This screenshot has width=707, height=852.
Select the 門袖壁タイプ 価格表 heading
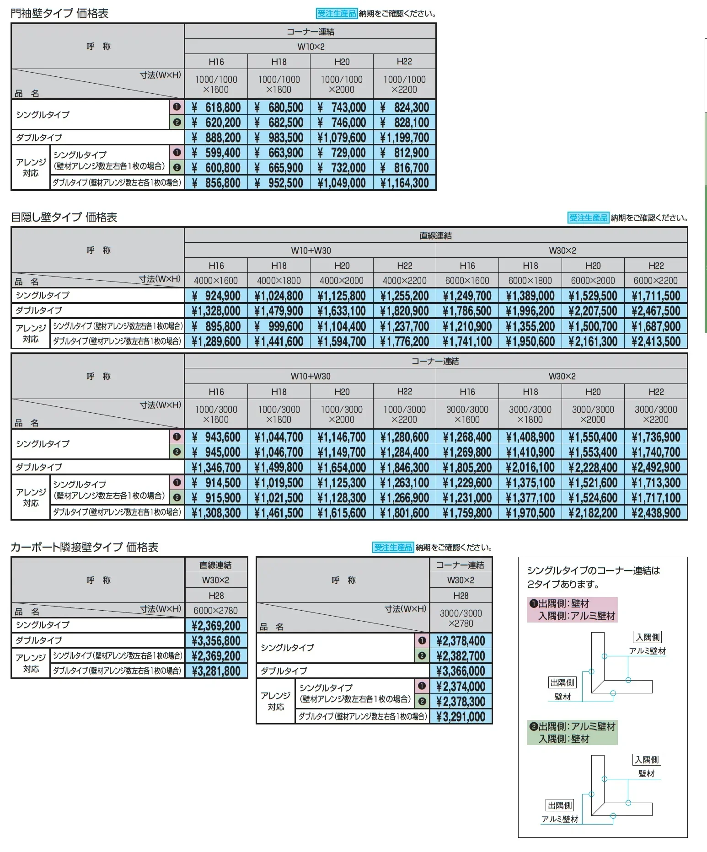click(x=59, y=14)
